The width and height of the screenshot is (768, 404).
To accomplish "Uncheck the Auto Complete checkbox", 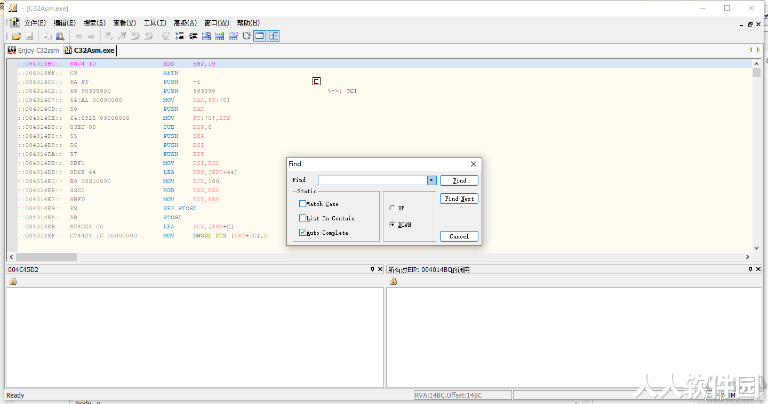I will (302, 233).
